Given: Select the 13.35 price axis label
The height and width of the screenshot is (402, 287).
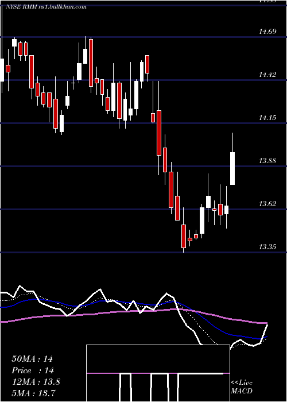Looking at the screenshot, I should tap(267, 247).
